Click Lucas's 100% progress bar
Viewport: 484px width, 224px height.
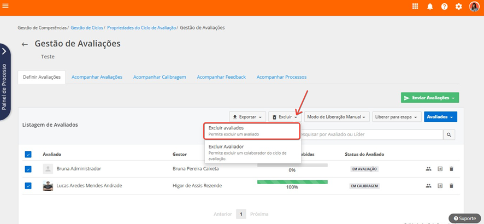click(292, 181)
